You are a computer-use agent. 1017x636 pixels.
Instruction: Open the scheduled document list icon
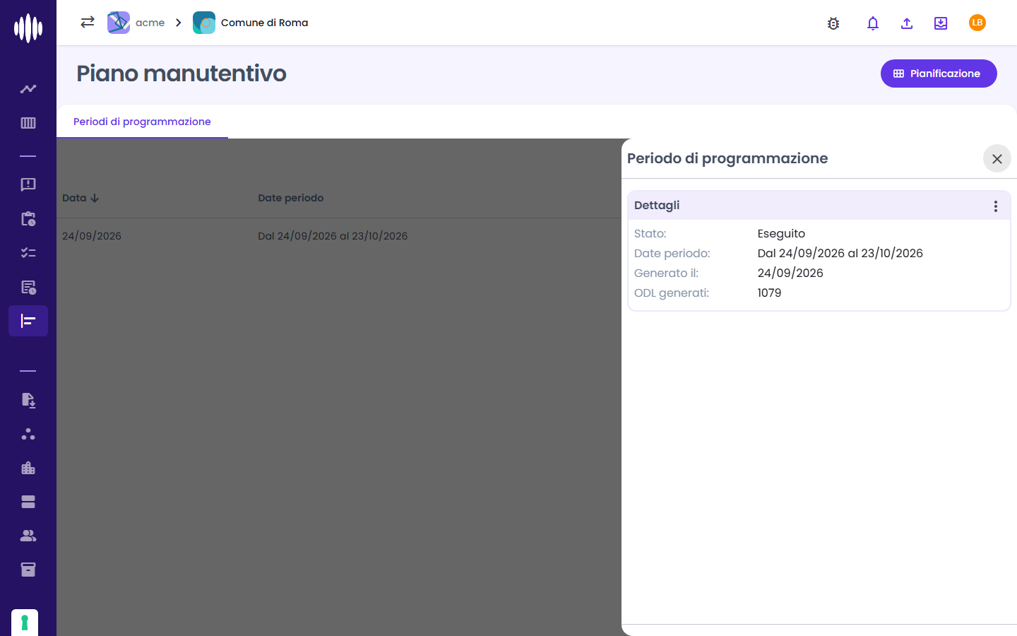[x=28, y=287]
